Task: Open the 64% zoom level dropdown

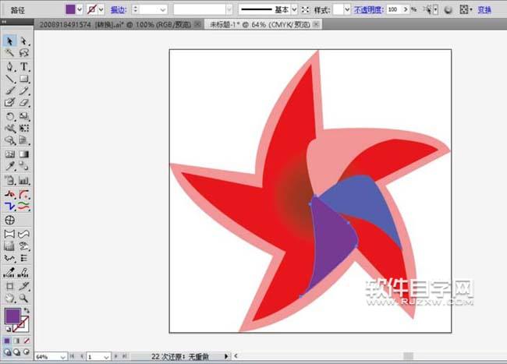Action: (x=62, y=356)
